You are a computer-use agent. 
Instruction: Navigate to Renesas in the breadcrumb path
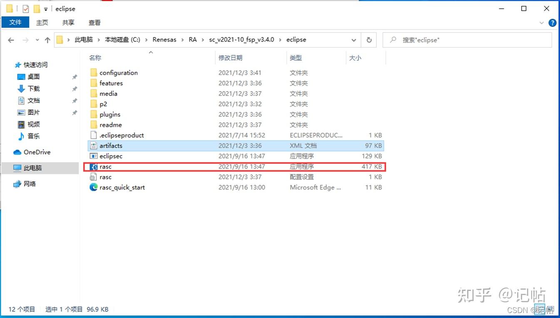(164, 40)
